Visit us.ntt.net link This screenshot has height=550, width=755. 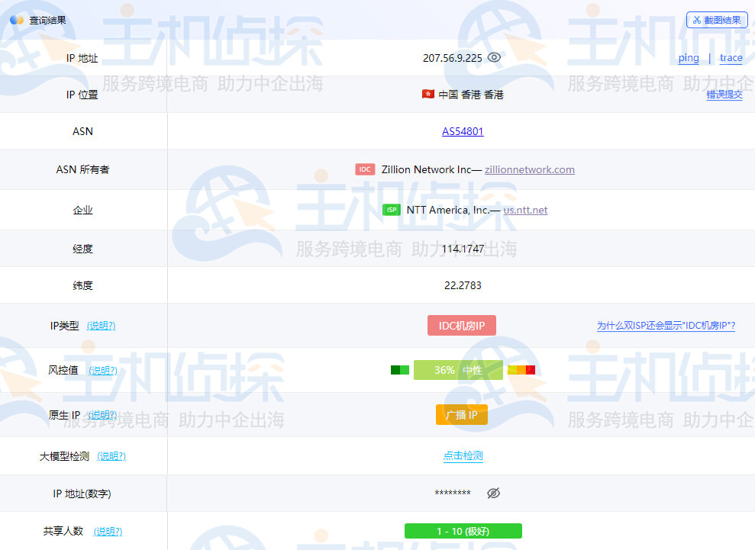pyautogui.click(x=525, y=210)
